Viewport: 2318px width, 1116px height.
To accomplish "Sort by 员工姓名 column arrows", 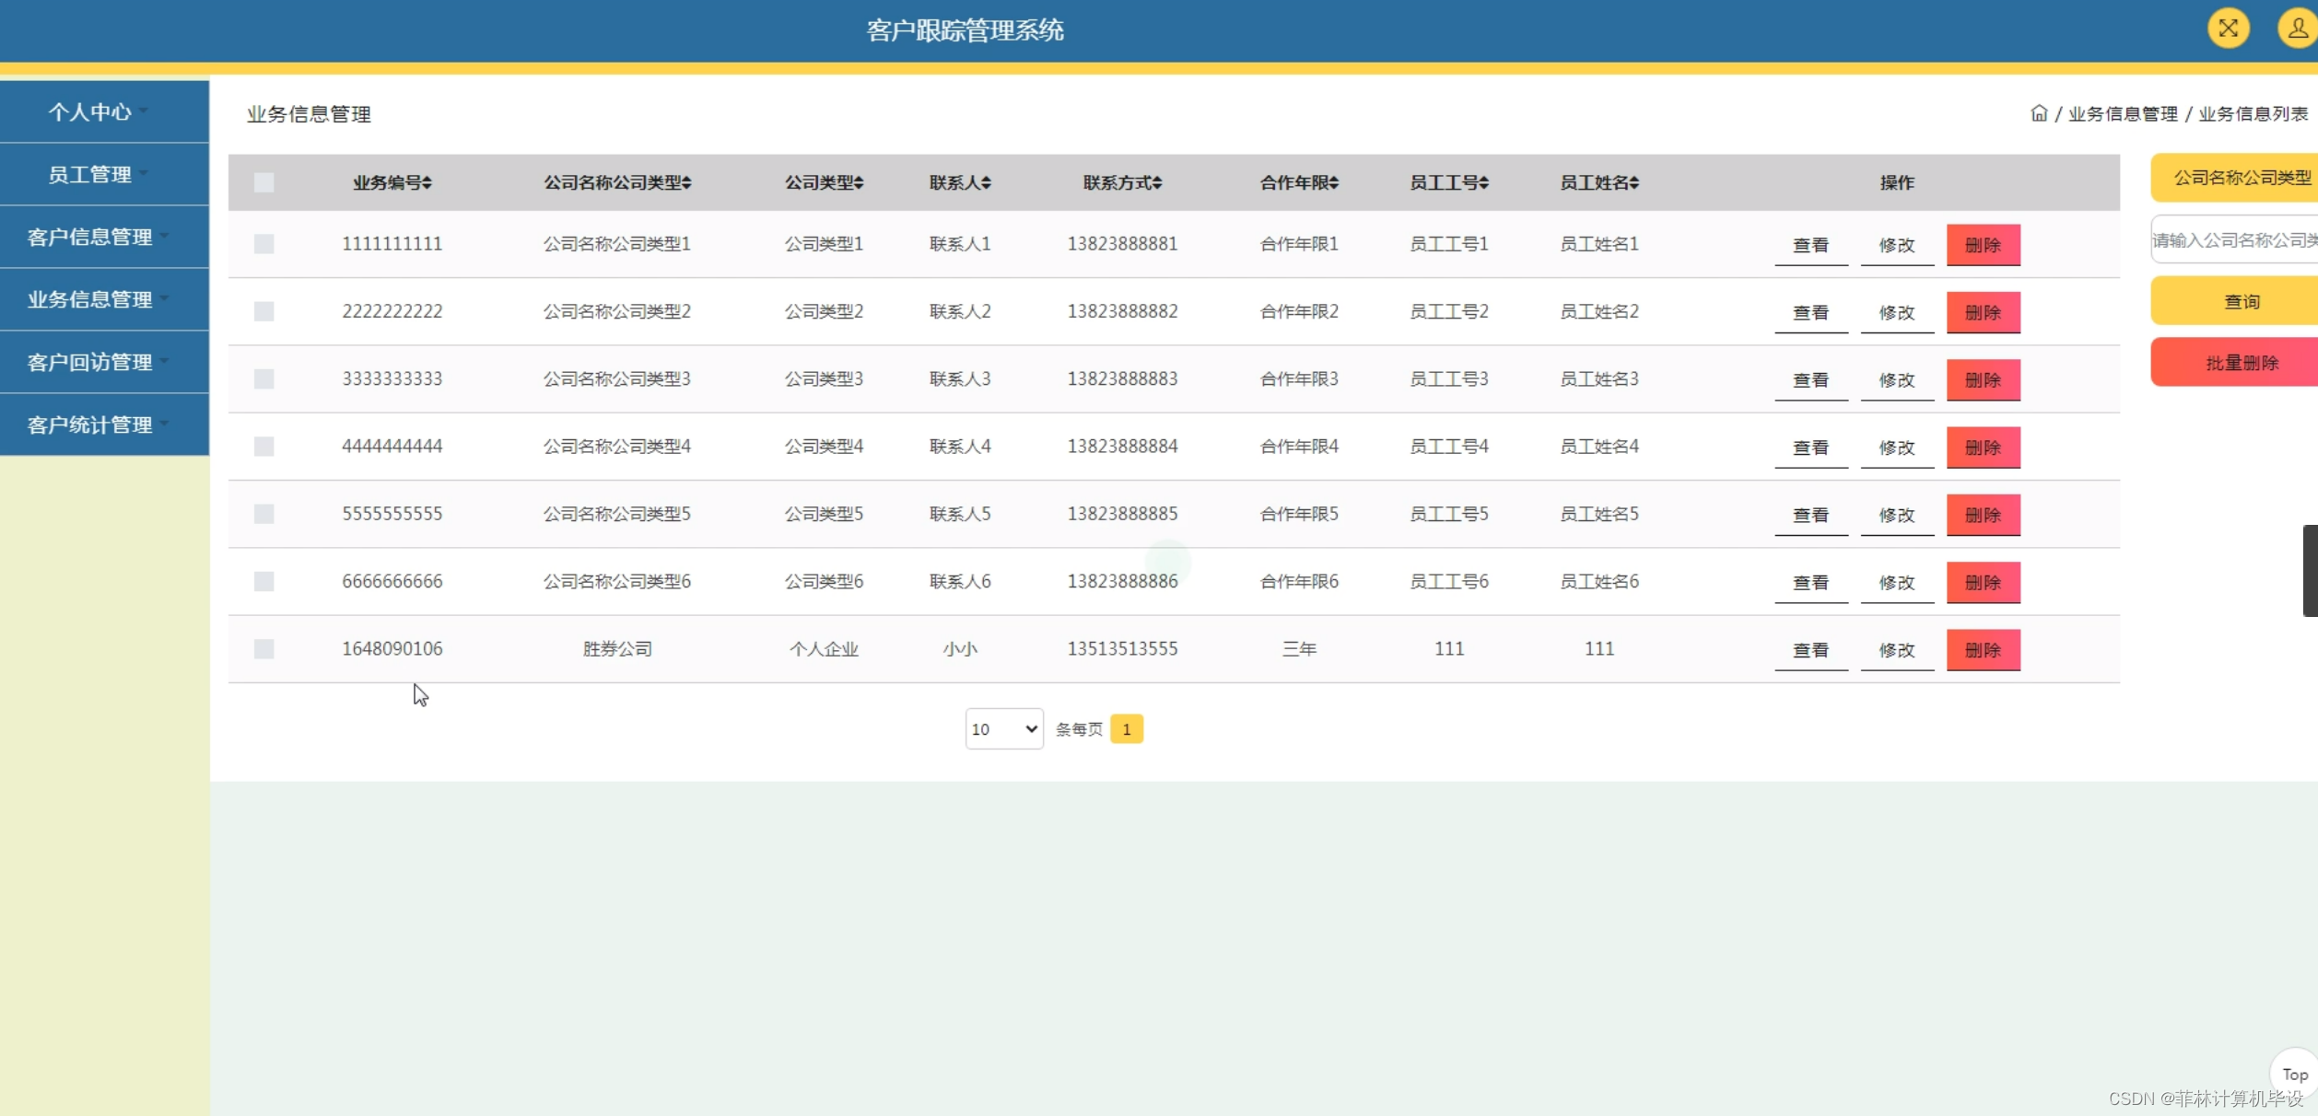I will [x=1633, y=183].
